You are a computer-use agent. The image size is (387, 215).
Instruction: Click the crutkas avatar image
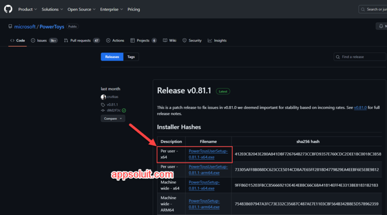pos(103,97)
